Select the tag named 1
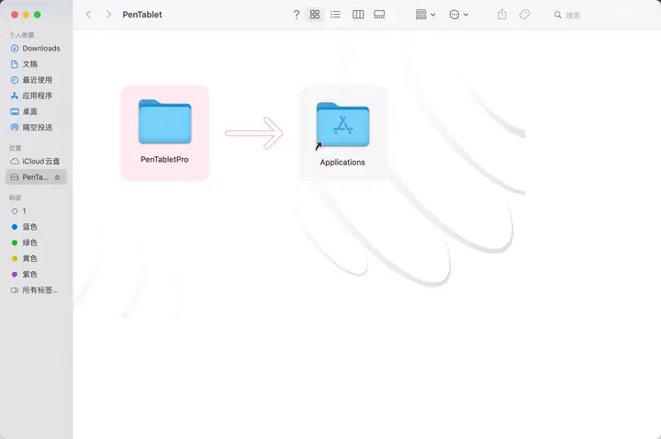Screen dimensions: 661x439 point(36,211)
